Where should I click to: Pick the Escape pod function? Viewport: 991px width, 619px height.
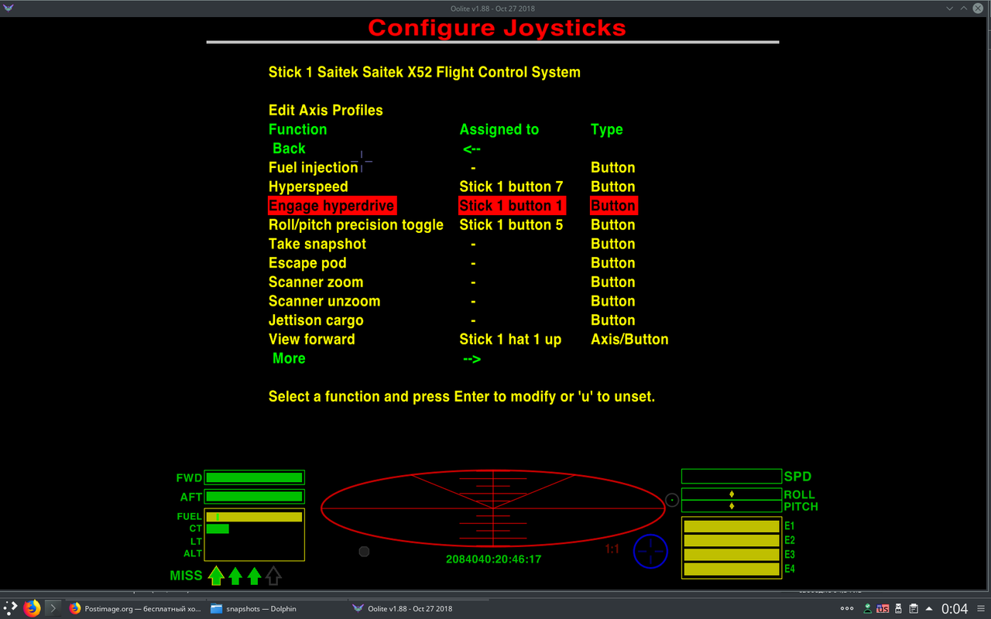307,263
